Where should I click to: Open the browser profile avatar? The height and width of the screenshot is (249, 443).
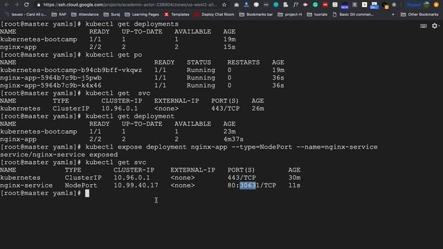tap(426, 5)
